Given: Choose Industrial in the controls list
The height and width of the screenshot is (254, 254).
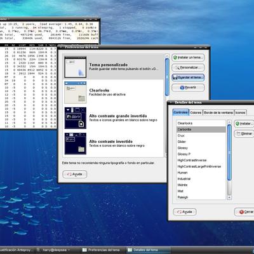Looking at the screenshot, I should tap(201, 179).
